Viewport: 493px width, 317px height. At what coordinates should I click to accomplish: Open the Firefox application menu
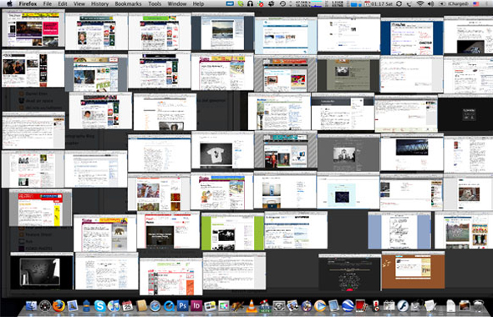(x=28, y=4)
